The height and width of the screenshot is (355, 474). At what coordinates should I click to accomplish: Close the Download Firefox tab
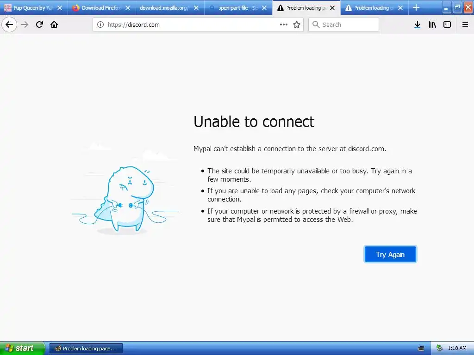point(128,8)
